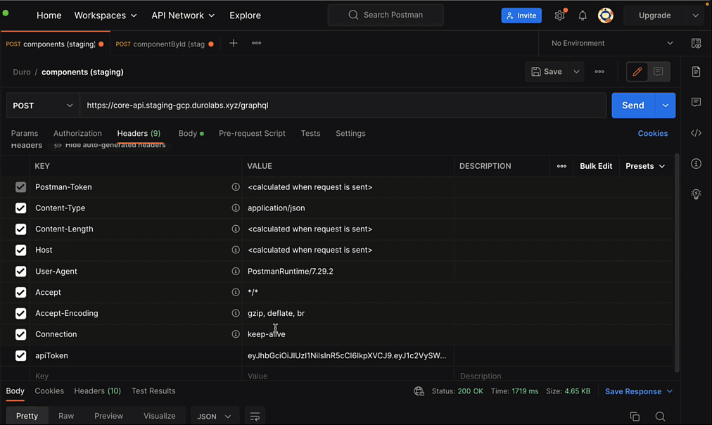712x425 pixels.
Task: Open the request Body tab
Action: click(191, 134)
